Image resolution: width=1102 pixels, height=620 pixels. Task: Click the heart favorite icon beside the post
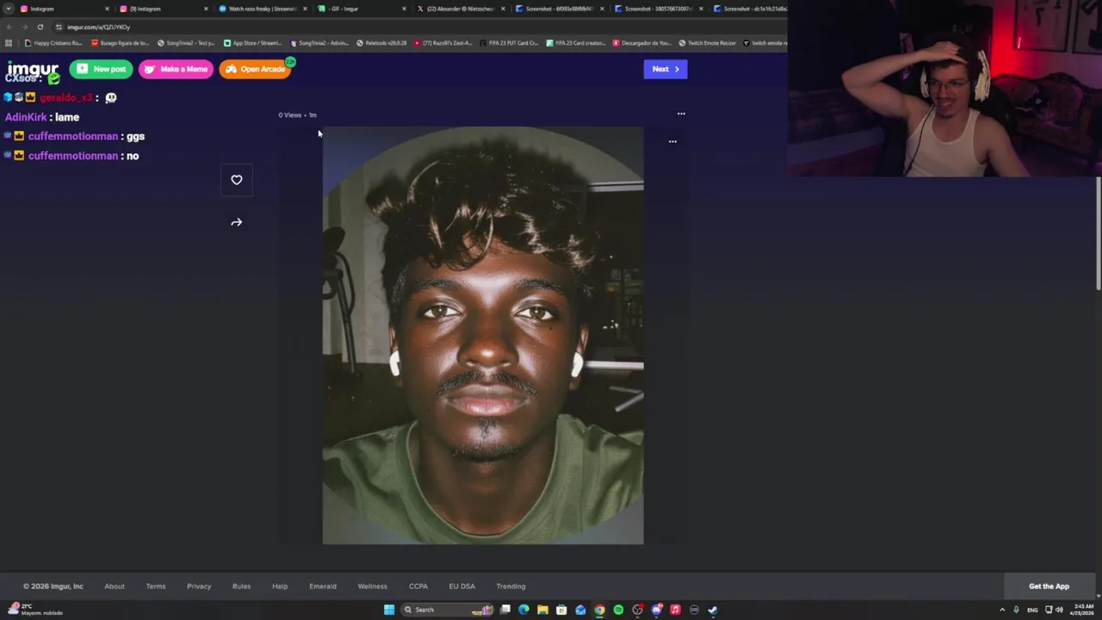click(236, 180)
